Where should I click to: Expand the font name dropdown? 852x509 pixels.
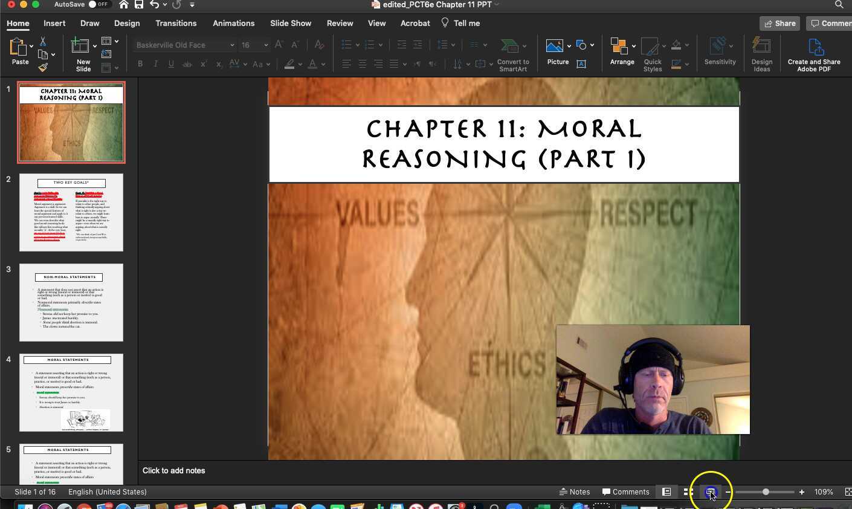point(231,45)
